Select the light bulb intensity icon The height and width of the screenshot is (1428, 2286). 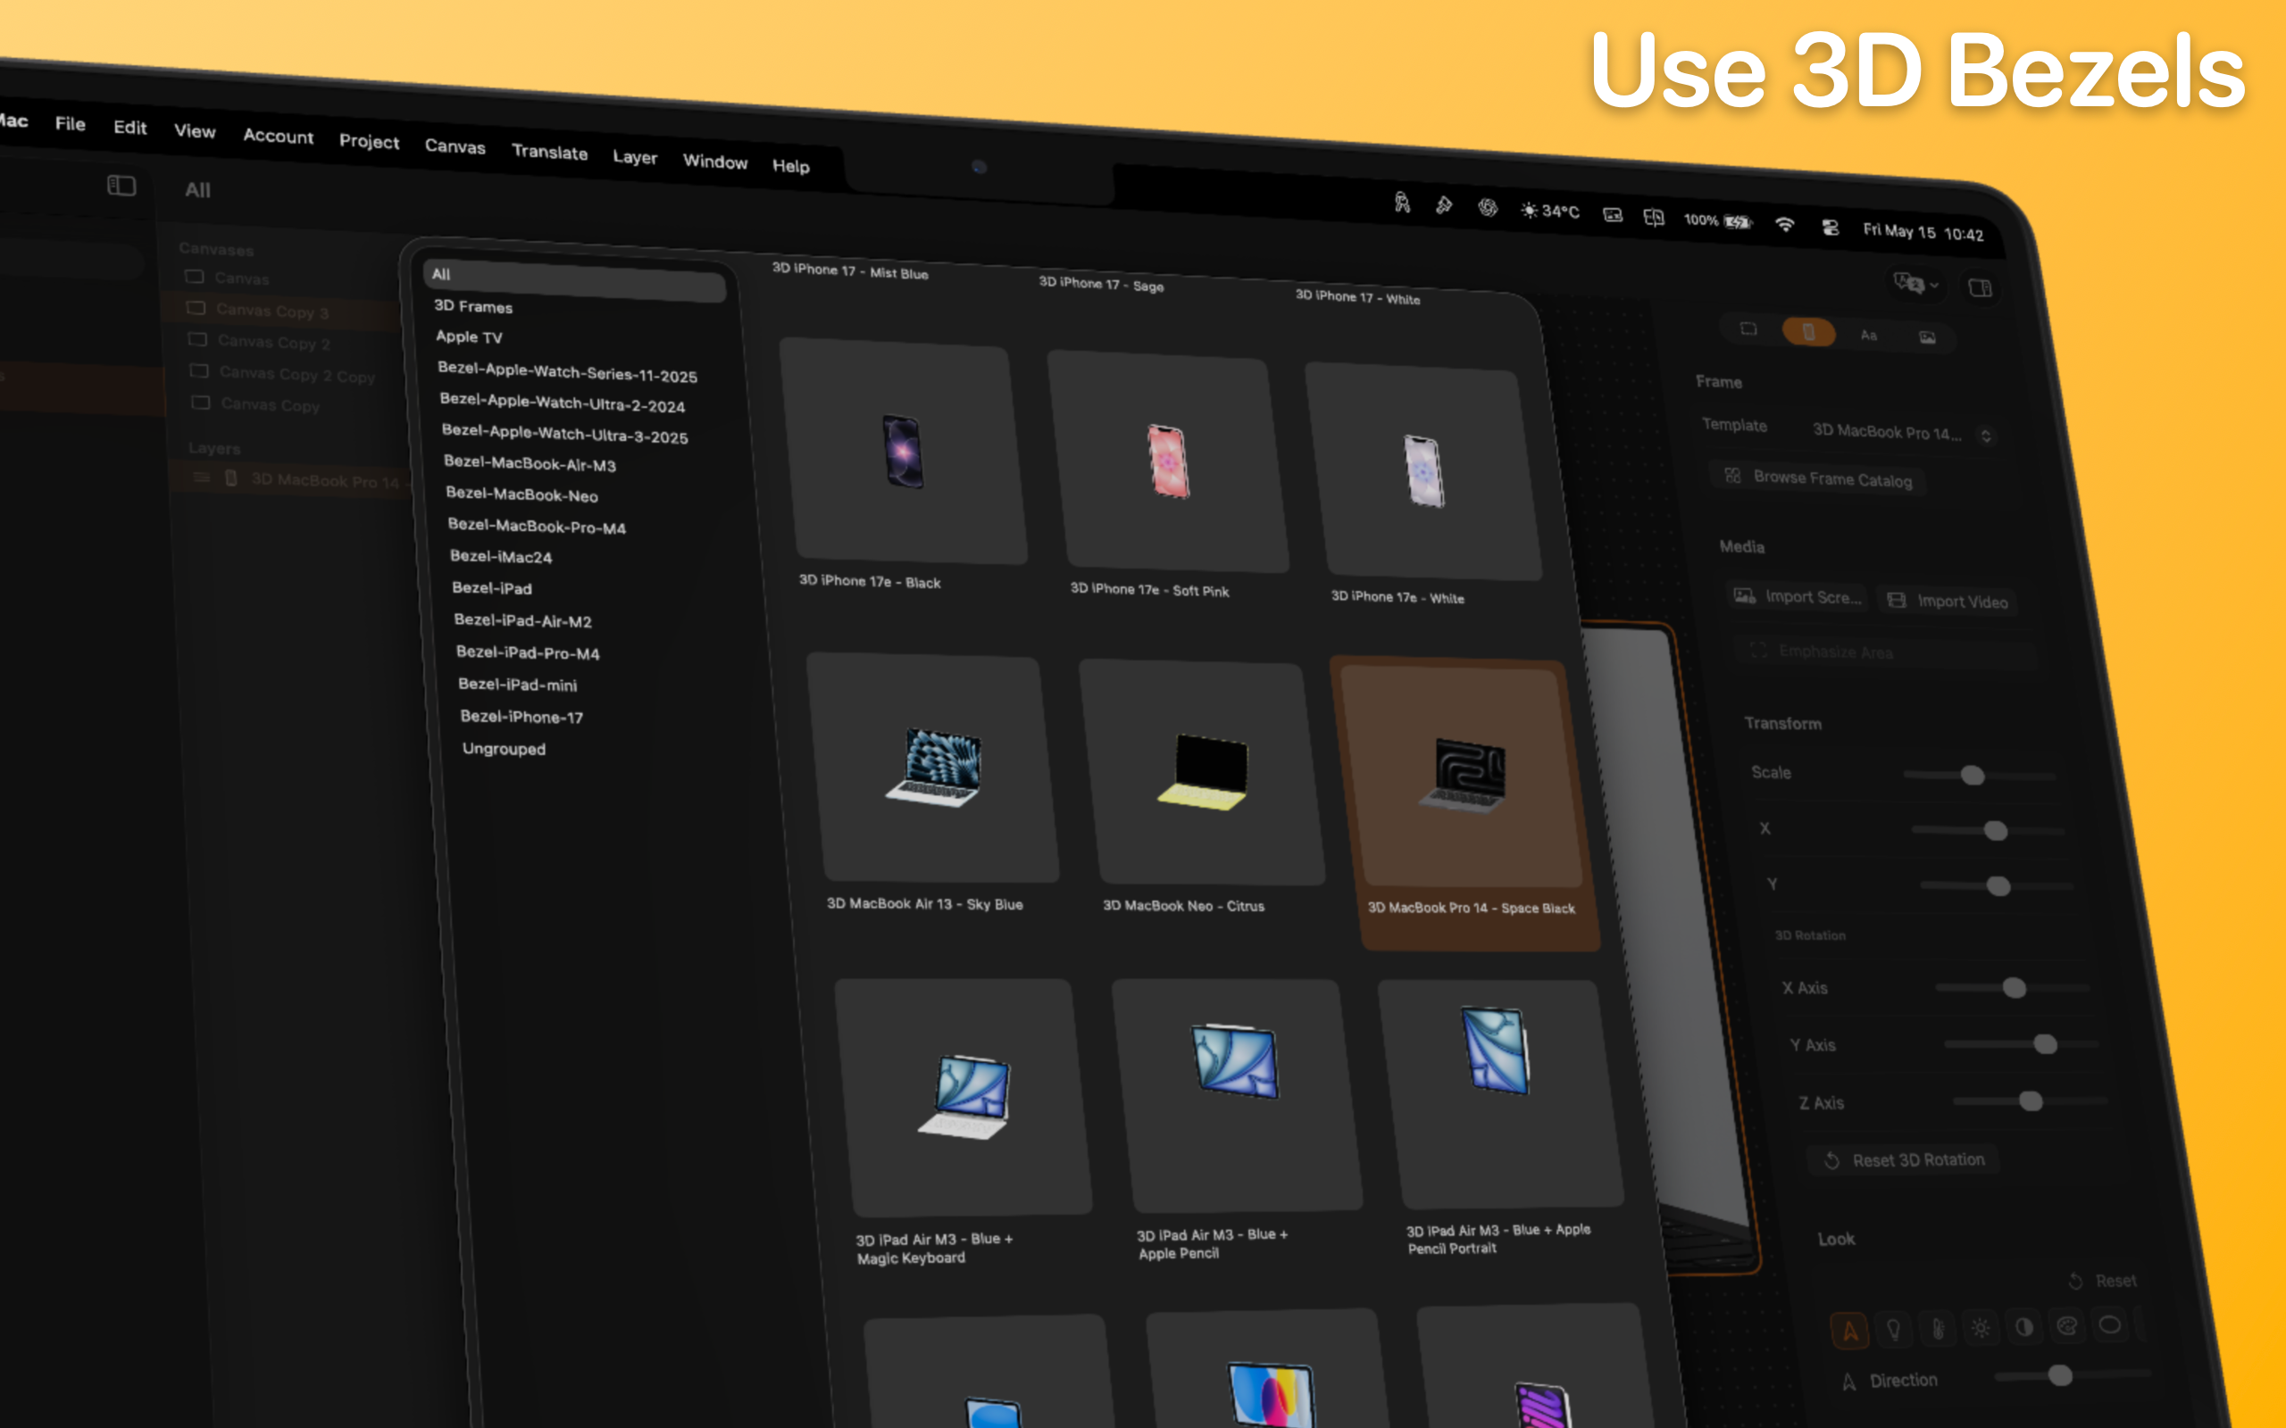pos(1893,1329)
